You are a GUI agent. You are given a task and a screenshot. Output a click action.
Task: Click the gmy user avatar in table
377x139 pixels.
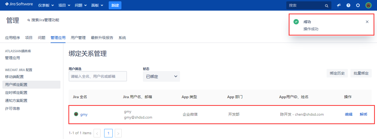point(76,114)
